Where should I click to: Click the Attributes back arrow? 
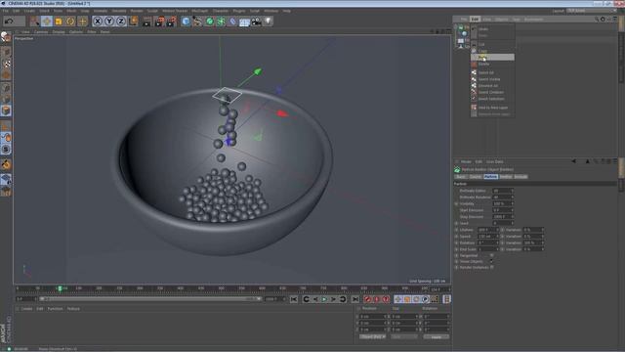pyautogui.click(x=573, y=161)
